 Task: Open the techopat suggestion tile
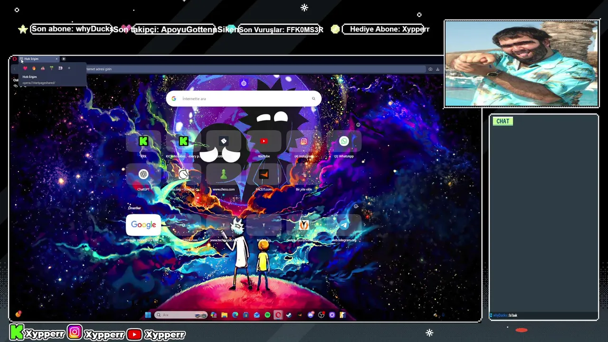(224, 225)
